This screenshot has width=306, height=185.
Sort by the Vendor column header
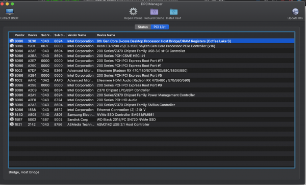pyautogui.click(x=19, y=35)
